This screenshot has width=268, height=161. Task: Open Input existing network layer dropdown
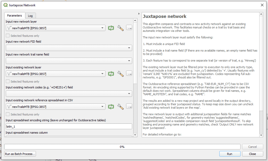[x=56, y=74]
